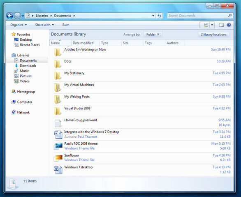Select Libraries in the navigation pane
The width and height of the screenshot is (241, 197).
point(20,55)
